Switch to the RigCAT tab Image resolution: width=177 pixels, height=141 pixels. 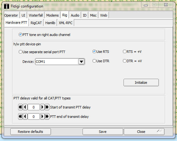36,23
